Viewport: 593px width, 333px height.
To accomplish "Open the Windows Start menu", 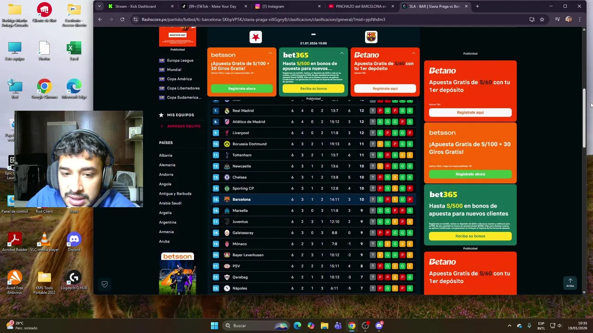I will (x=214, y=326).
